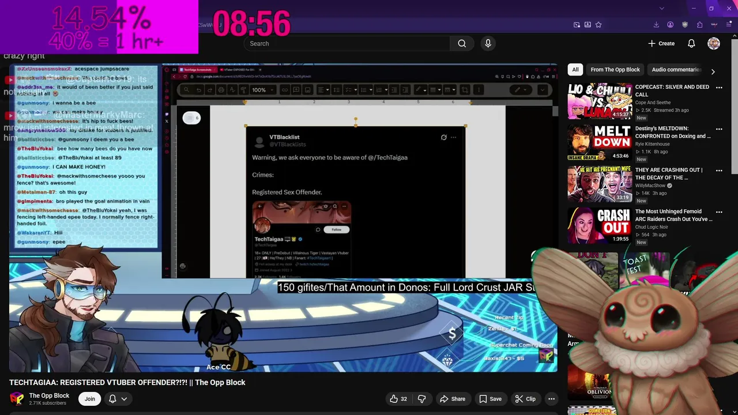Screen dimensions: 738x415
Task: Click the install app icon in address bar
Action: [x=588, y=25]
